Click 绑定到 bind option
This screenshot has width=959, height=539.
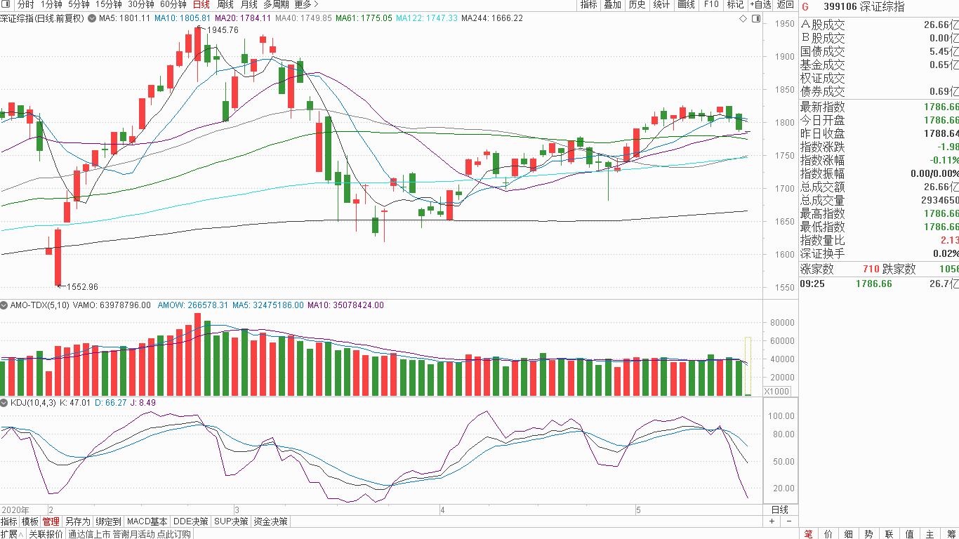click(x=109, y=521)
